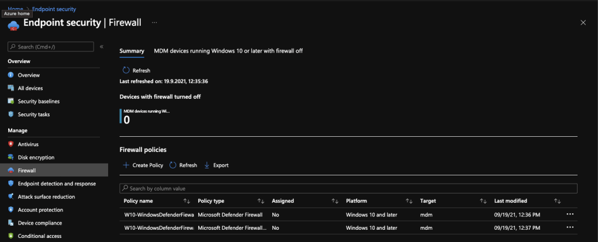Image resolution: width=598 pixels, height=242 pixels.
Task: Click Create Policy button
Action: point(143,165)
